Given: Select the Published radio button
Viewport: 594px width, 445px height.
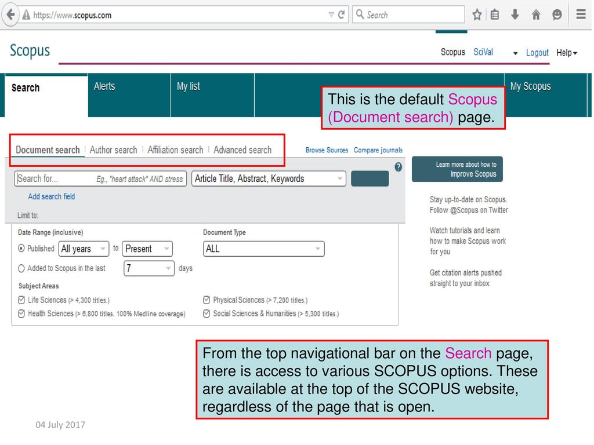Looking at the screenshot, I should 21,248.
